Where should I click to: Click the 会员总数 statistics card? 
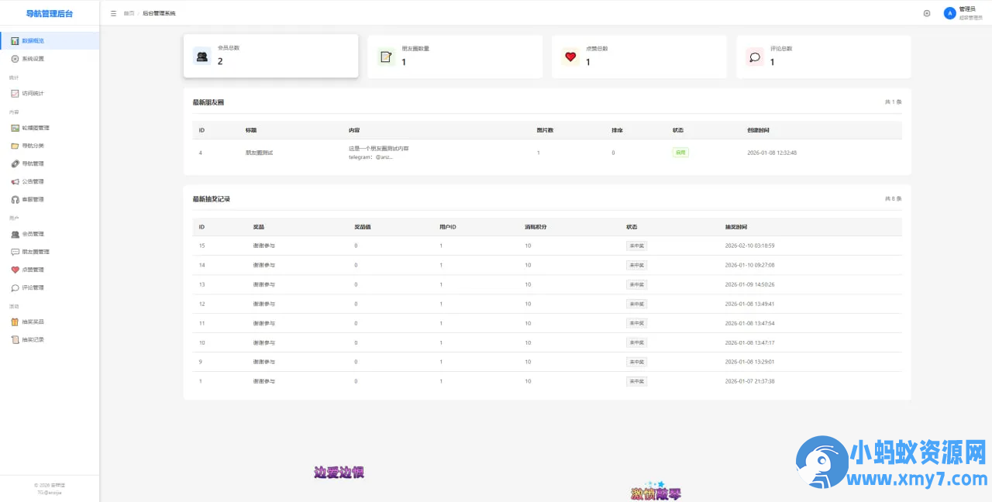click(x=270, y=56)
